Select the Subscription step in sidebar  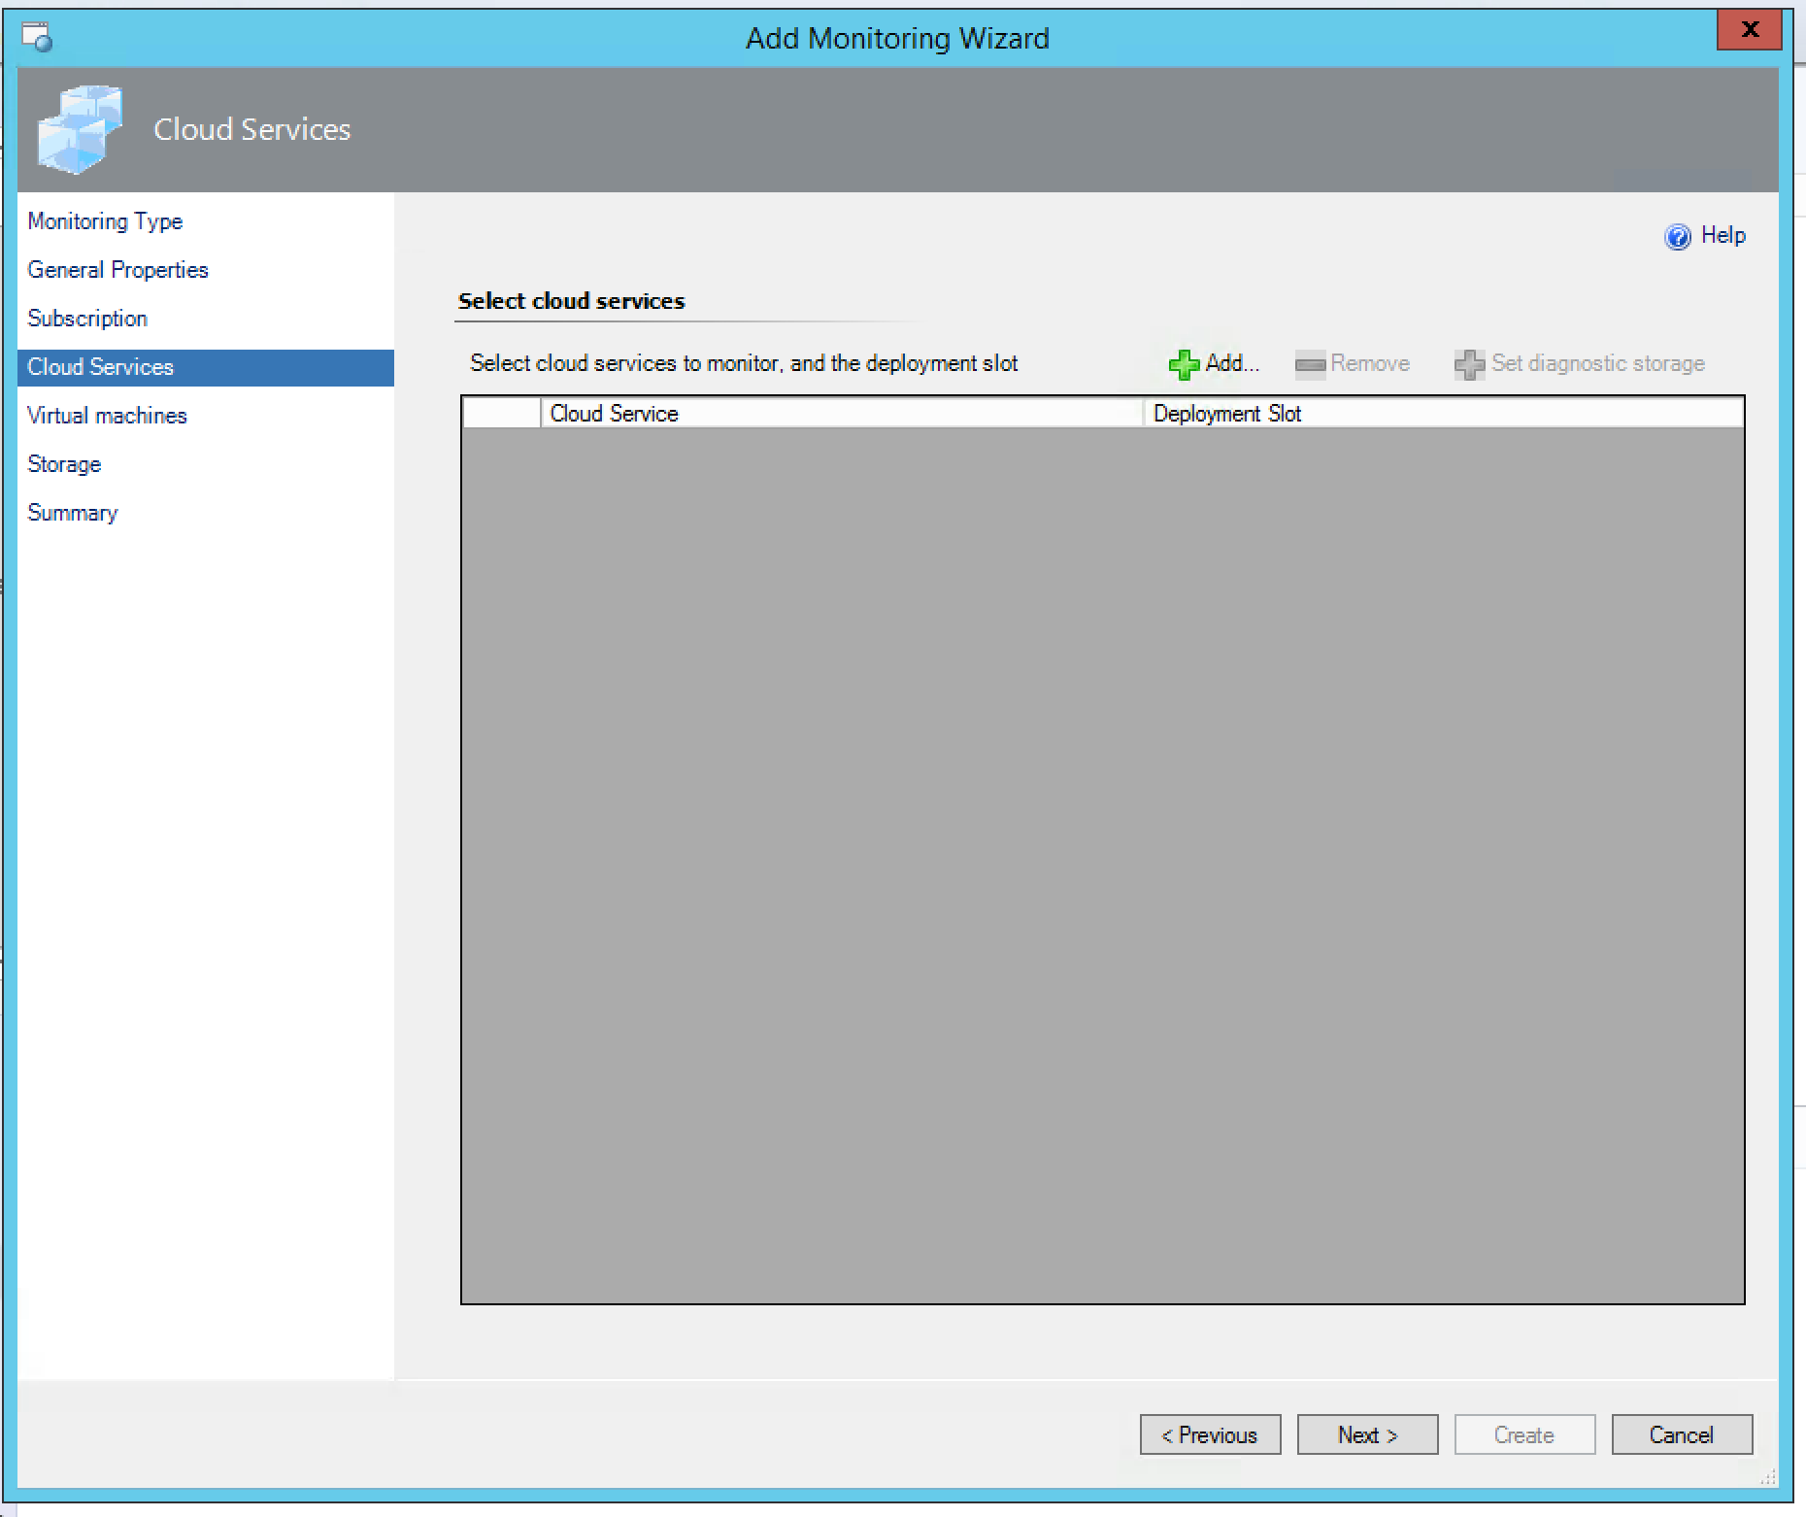[x=87, y=319]
